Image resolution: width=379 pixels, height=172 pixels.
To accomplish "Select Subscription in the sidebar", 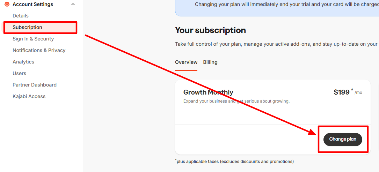I will [x=27, y=27].
